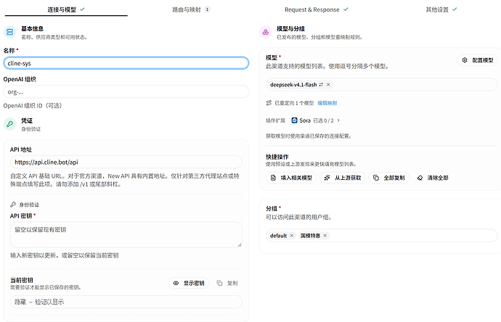
Task: Open the 编辑映射 link
Action: [x=327, y=103]
